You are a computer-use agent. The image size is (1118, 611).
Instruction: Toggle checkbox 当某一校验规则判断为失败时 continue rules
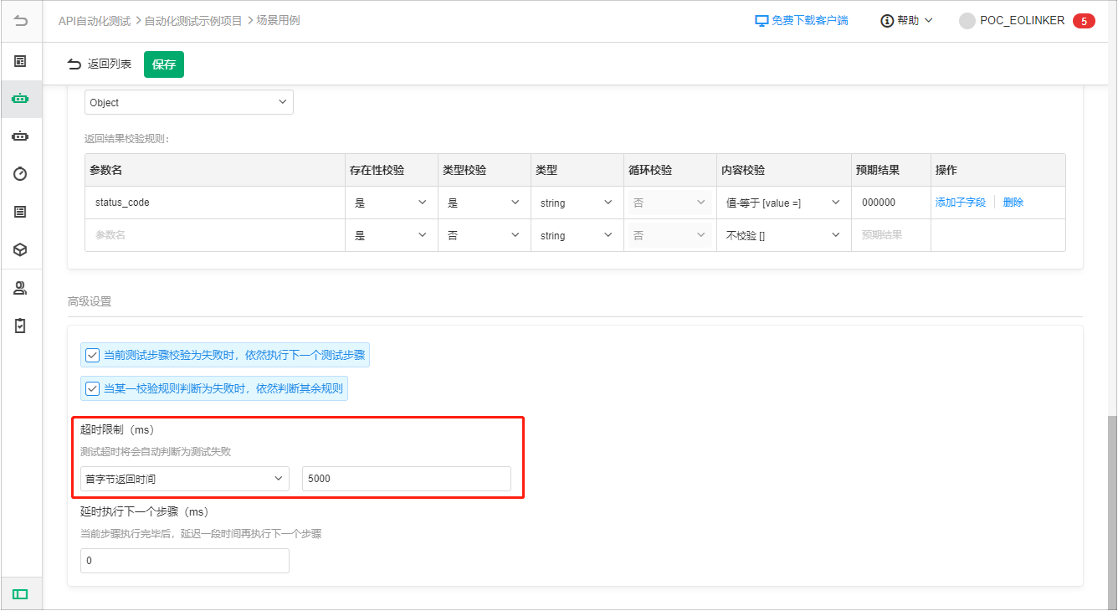(93, 388)
